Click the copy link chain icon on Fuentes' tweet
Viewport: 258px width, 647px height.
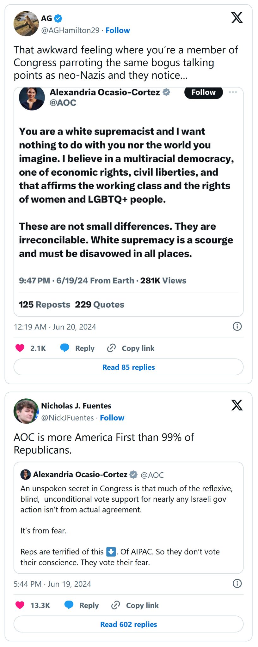[116, 605]
